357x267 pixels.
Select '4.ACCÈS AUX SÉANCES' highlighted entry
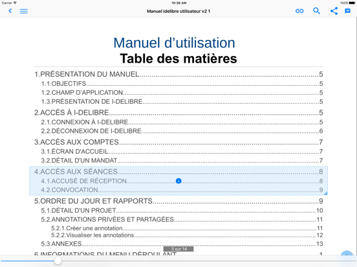click(x=178, y=172)
